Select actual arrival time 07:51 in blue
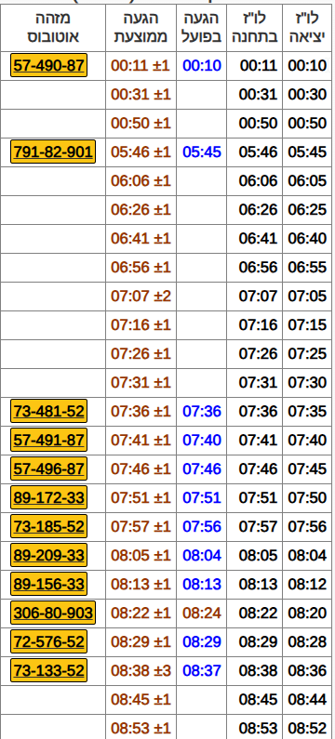Image resolution: width=335 pixels, height=739 pixels. (202, 498)
